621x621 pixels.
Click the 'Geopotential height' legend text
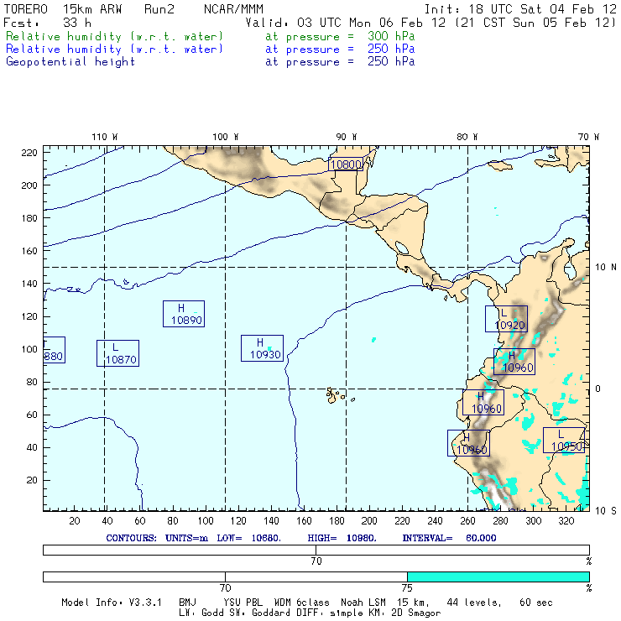70,62
